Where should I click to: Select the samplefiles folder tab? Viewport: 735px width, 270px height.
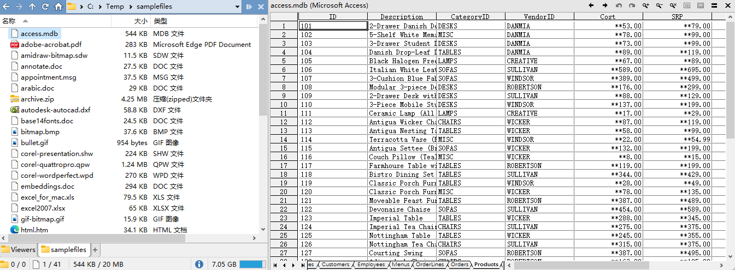(x=64, y=250)
